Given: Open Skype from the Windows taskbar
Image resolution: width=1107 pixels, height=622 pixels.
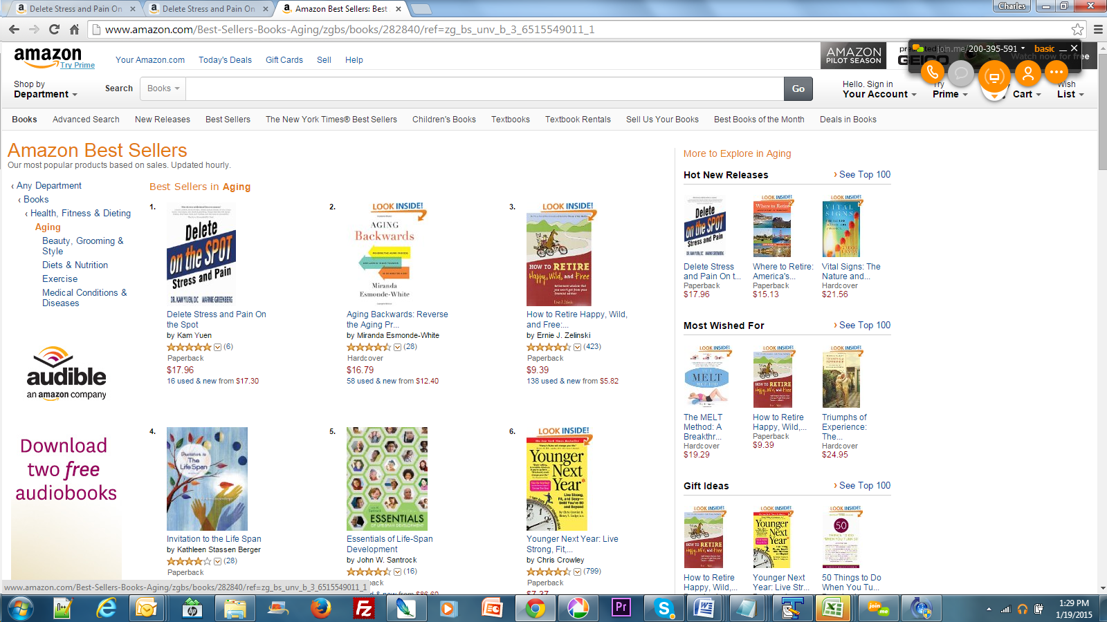Looking at the screenshot, I should point(664,608).
